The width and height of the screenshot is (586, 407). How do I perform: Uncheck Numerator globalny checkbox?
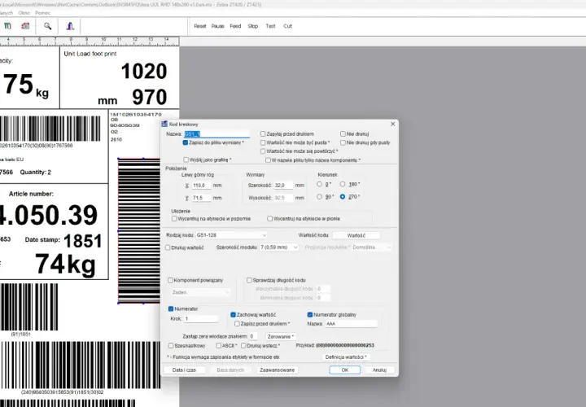310,315
